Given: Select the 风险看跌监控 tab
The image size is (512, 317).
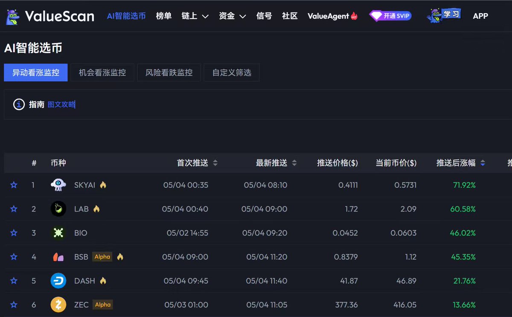Looking at the screenshot, I should pos(169,73).
